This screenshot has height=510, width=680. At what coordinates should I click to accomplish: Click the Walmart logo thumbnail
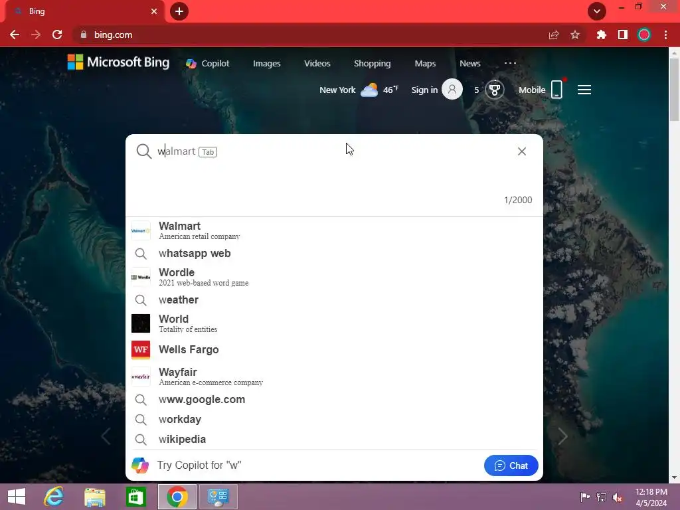pyautogui.click(x=141, y=230)
